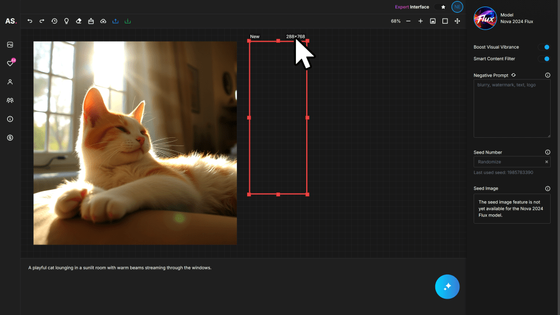Screen dimensions: 560x315
Task: Select the generated cat image on canvas
Action: pos(135,143)
